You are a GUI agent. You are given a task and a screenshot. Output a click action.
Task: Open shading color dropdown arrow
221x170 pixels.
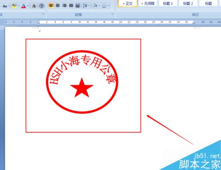coord(99,6)
